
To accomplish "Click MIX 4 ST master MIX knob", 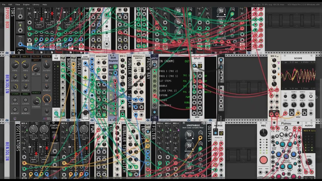I will (274, 84).
